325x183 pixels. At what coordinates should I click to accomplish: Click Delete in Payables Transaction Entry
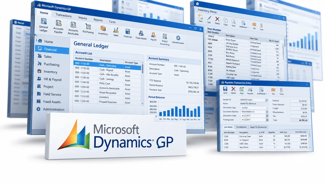click(x=233, y=91)
